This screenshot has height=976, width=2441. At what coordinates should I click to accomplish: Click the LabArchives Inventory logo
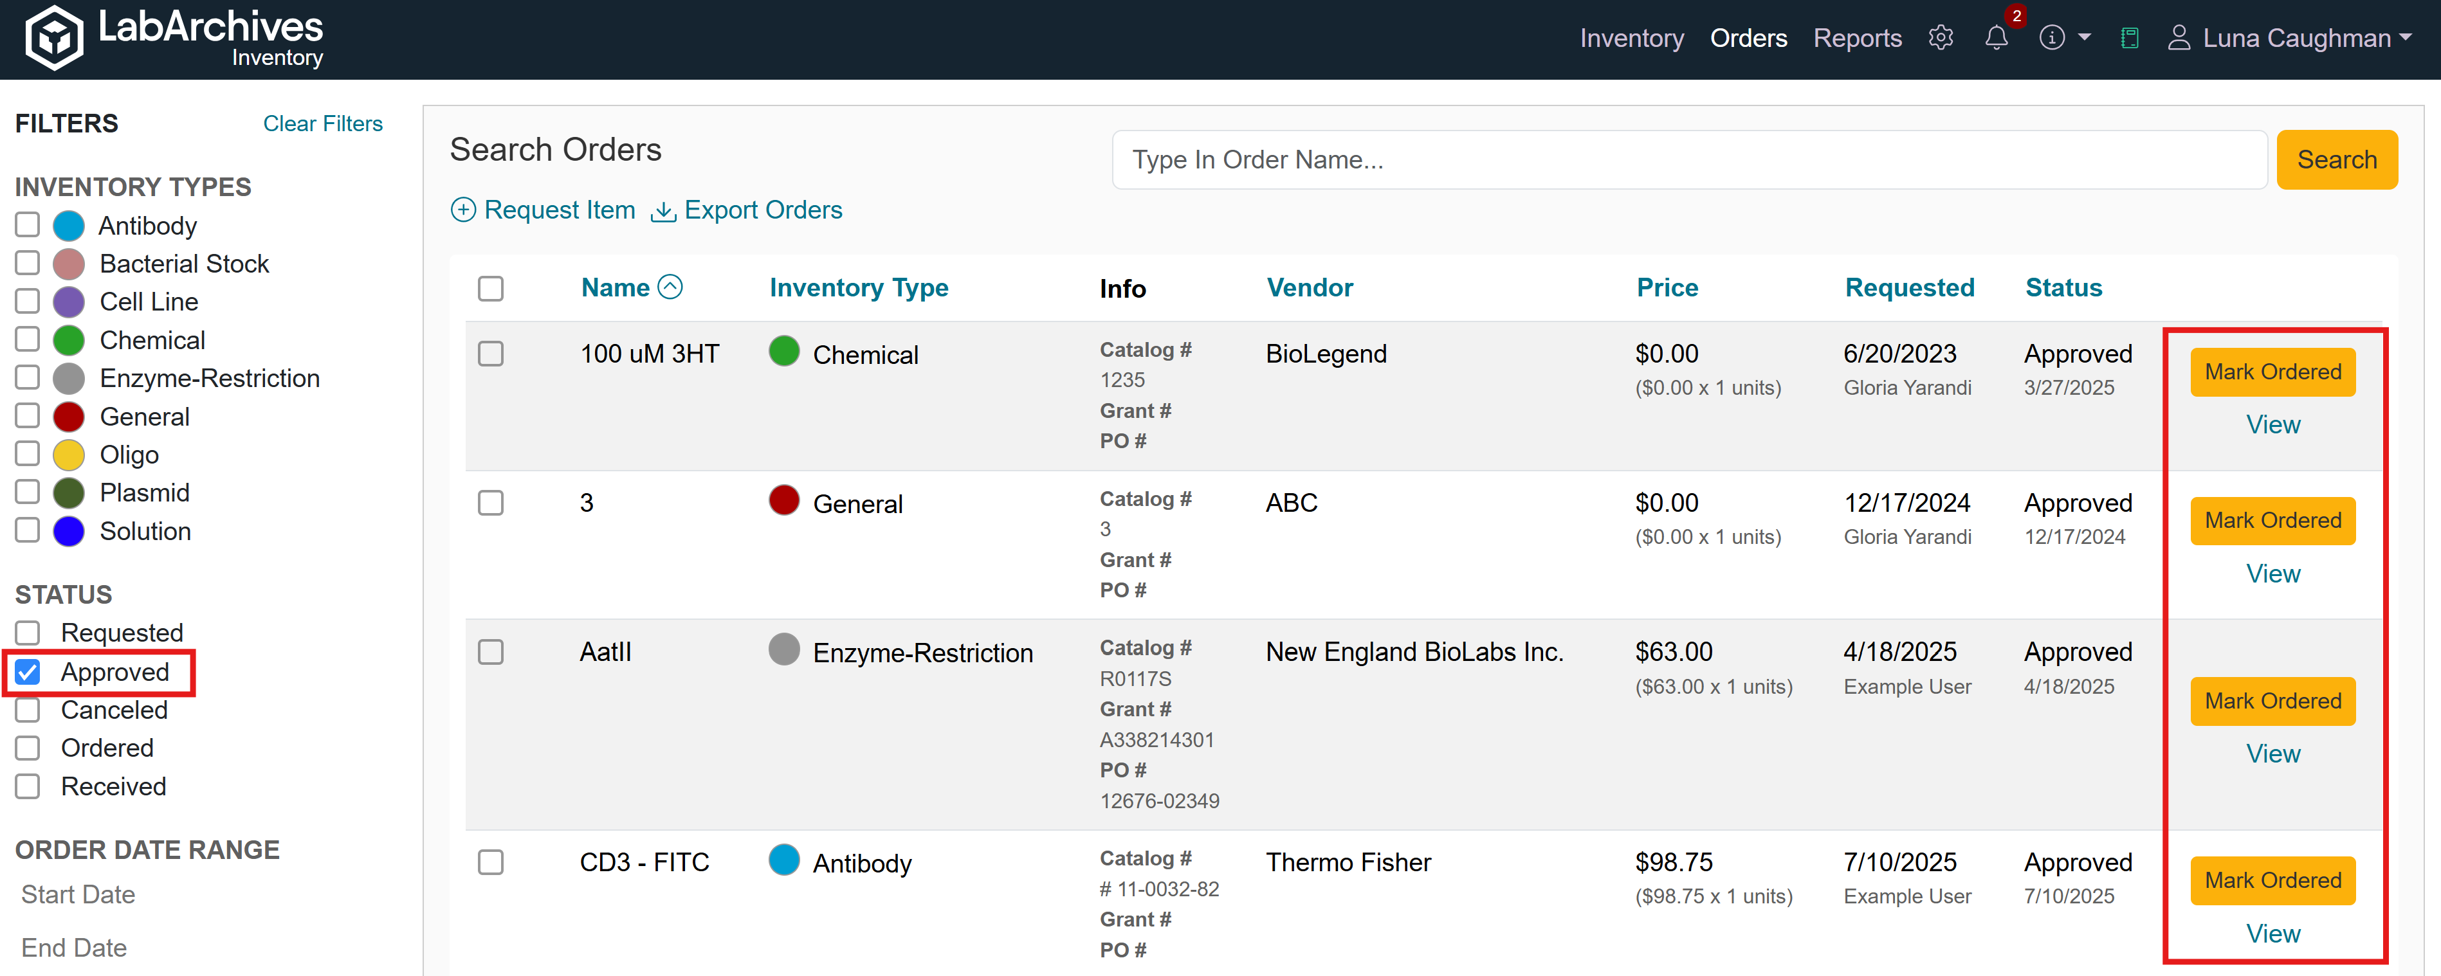click(x=174, y=38)
